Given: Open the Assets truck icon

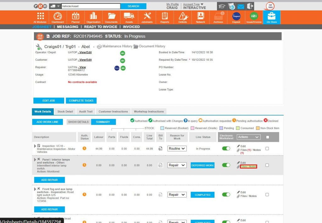Looking at the screenshot, I should tap(129, 16).
